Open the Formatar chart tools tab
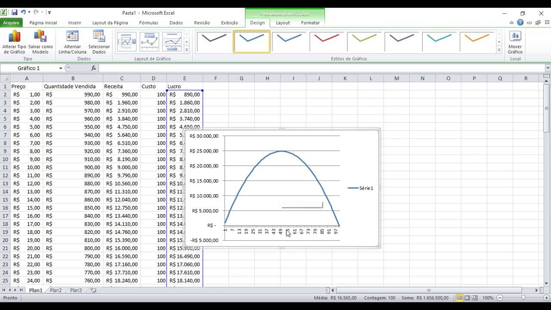This screenshot has width=551, height=310. (x=310, y=23)
